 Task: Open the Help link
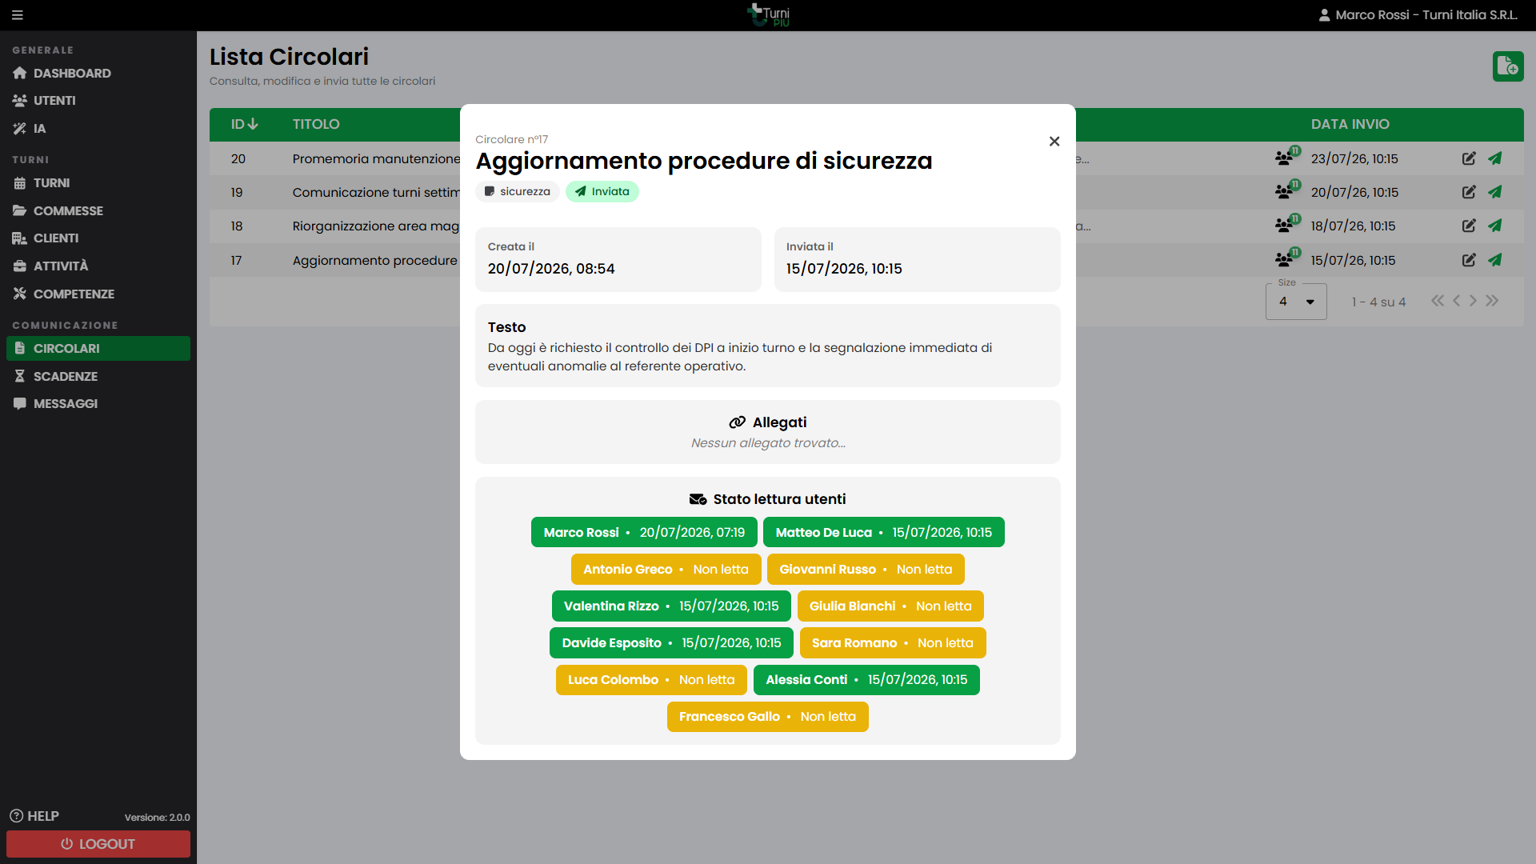pyautogui.click(x=34, y=816)
